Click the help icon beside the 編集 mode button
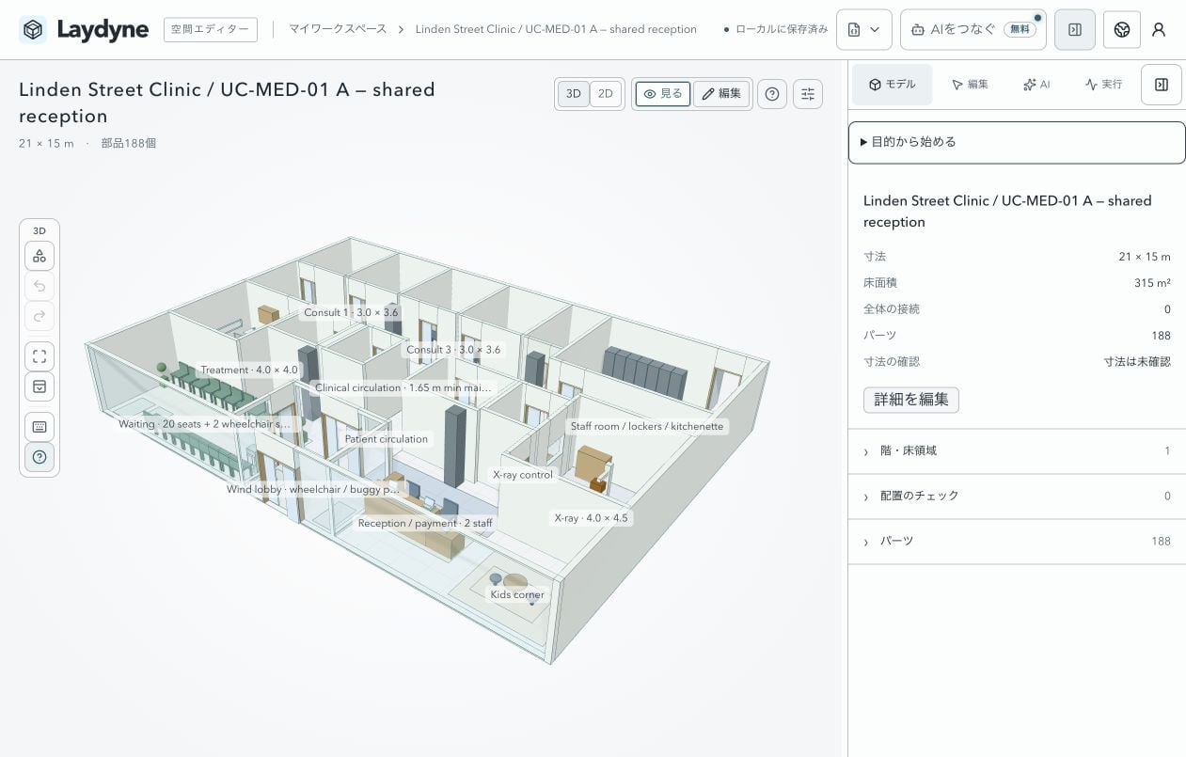 point(772,94)
